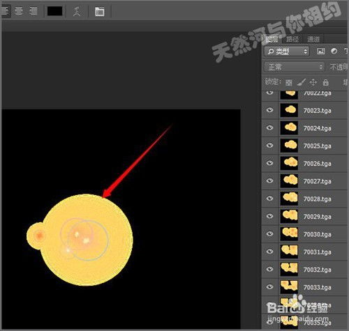Click the 70029.tga layer thumbnail

[x=289, y=216]
